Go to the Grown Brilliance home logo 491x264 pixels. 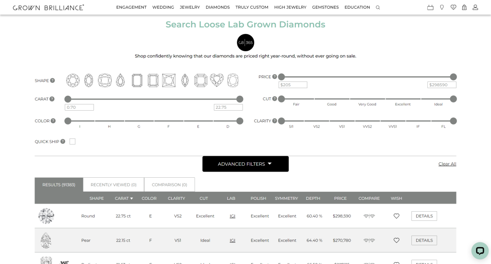pos(48,8)
